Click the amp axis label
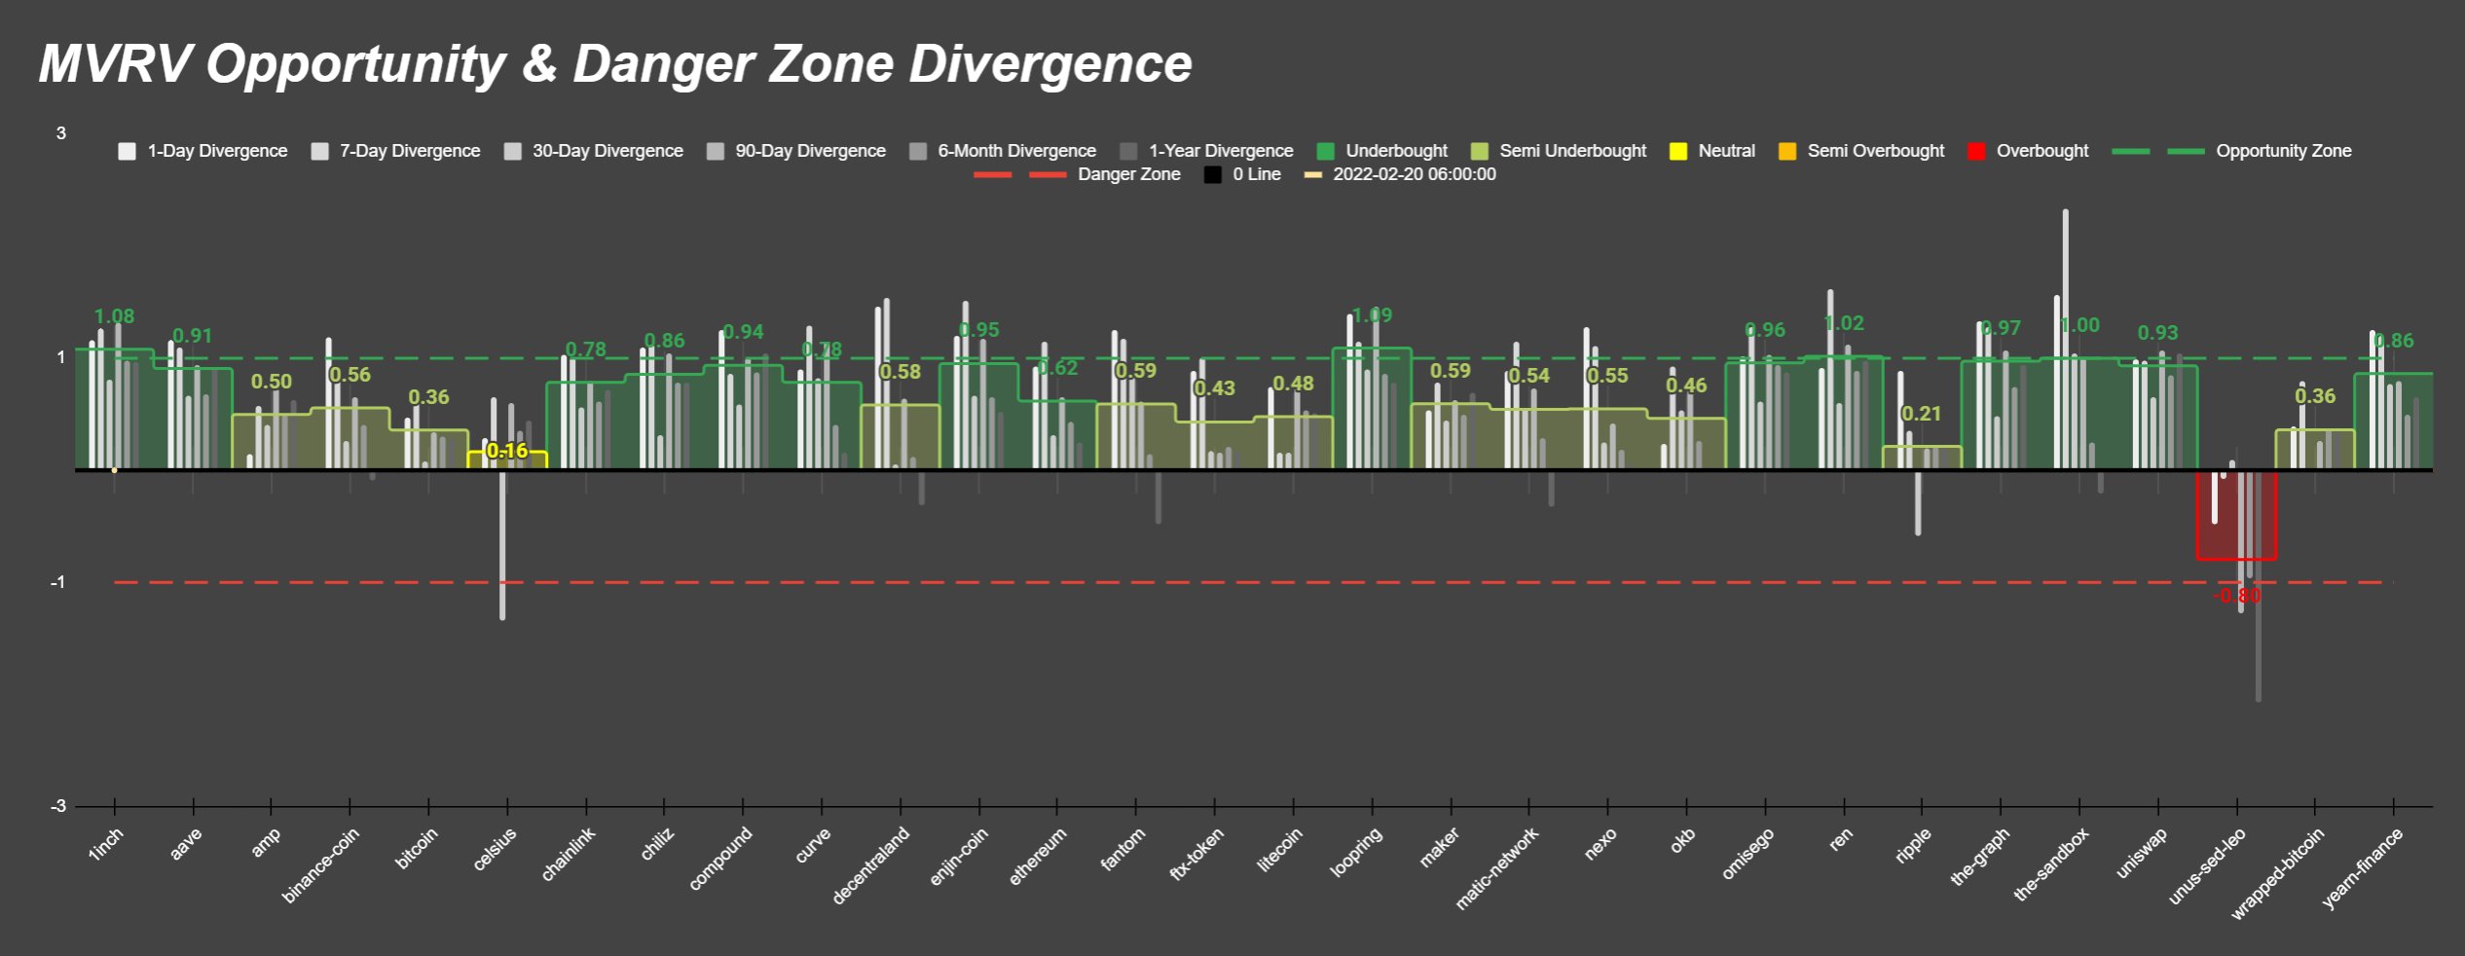 pos(265,842)
